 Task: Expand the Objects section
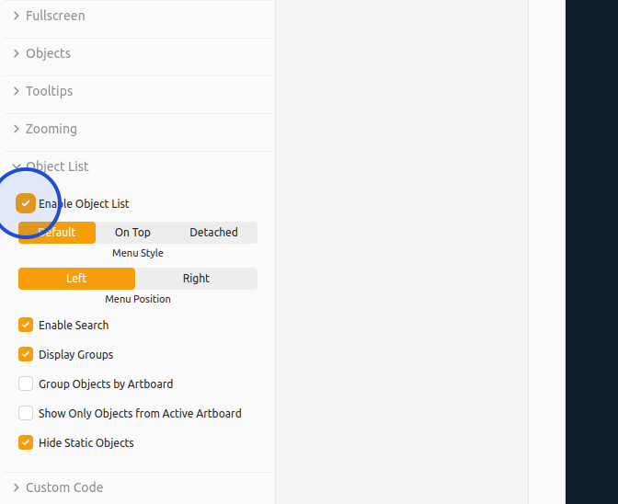coord(48,53)
